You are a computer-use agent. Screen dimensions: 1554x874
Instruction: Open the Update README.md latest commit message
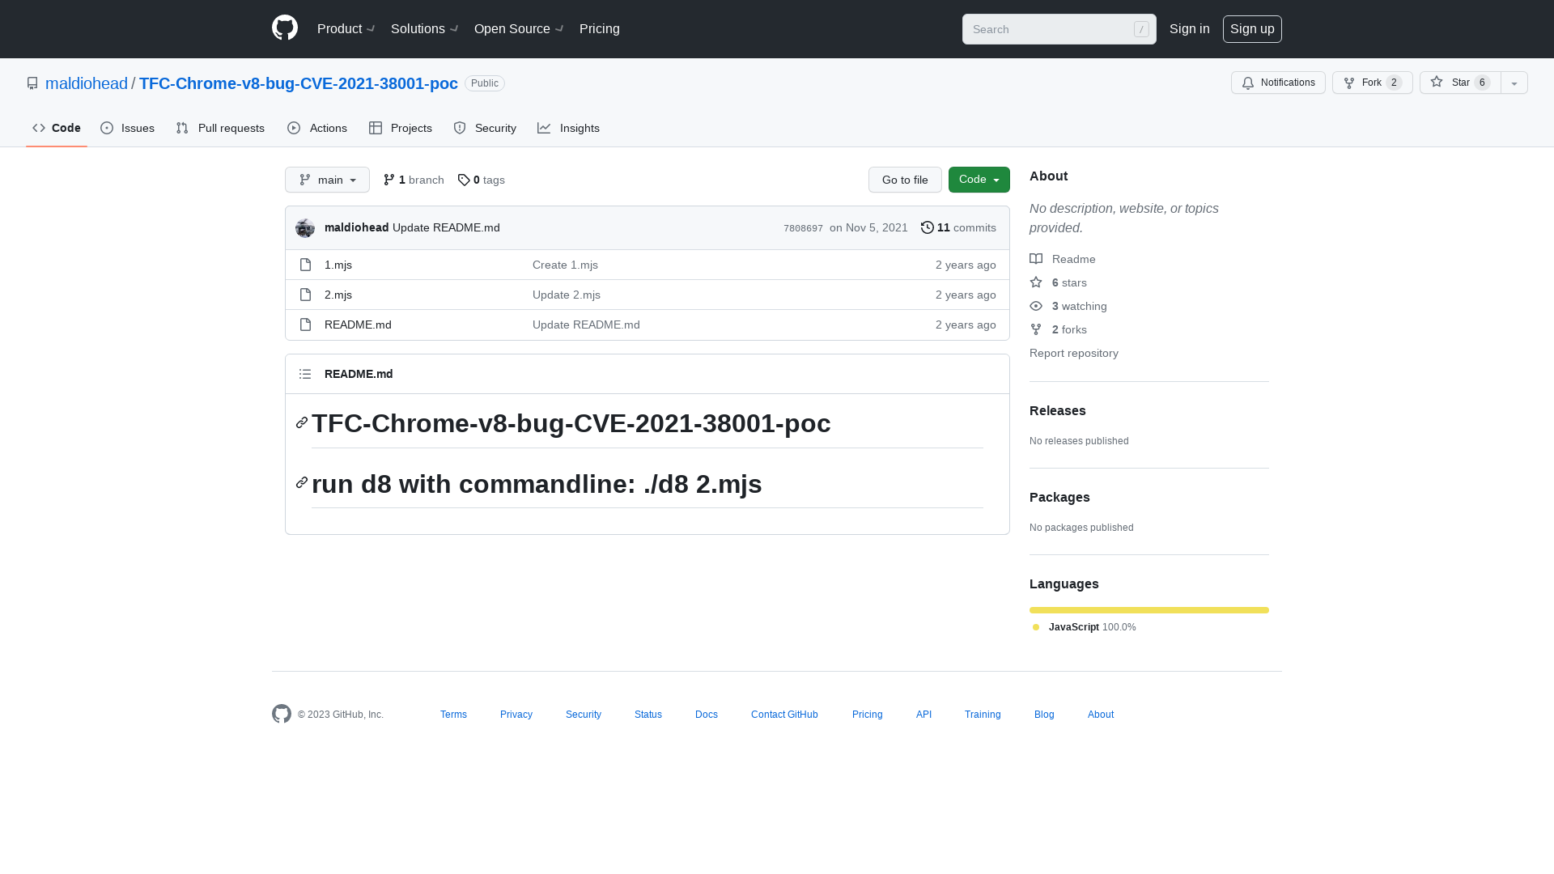[x=446, y=227]
